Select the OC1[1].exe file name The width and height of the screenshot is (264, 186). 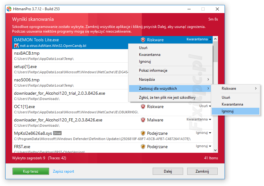pos(25,107)
